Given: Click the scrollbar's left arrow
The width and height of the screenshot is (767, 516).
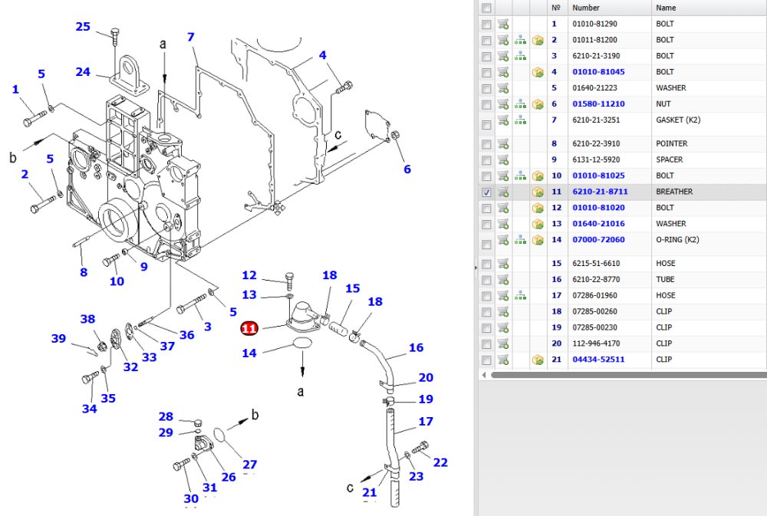Looking at the screenshot, I should tap(484, 375).
